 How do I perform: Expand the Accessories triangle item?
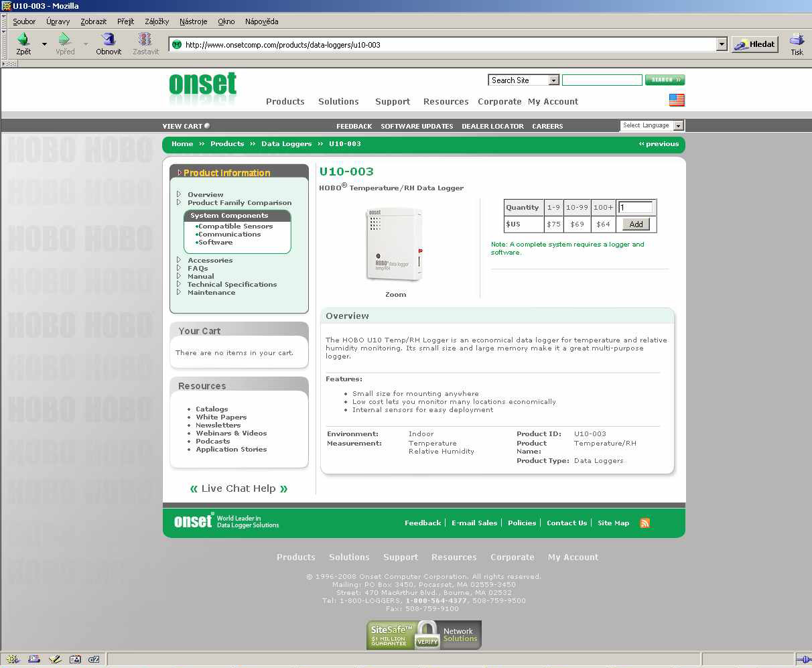179,260
